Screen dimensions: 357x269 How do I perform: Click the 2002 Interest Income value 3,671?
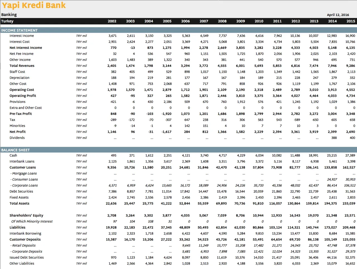(112, 36)
